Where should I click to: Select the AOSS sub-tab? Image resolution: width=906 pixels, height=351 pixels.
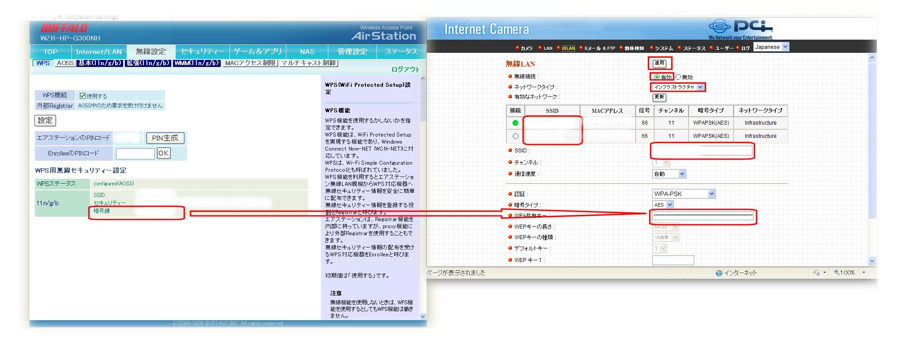pyautogui.click(x=65, y=63)
